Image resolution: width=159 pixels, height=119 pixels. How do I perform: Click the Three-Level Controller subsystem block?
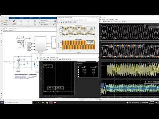click(x=40, y=44)
